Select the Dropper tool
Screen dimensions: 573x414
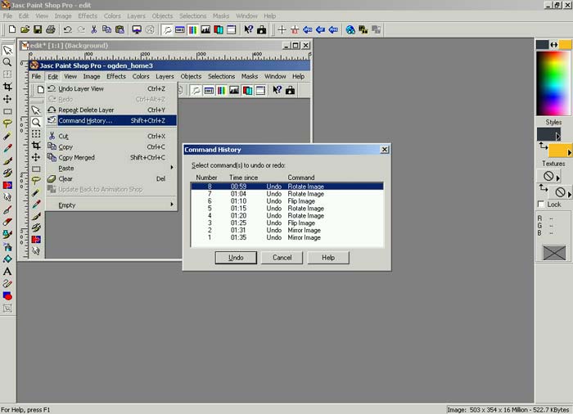coord(7,148)
